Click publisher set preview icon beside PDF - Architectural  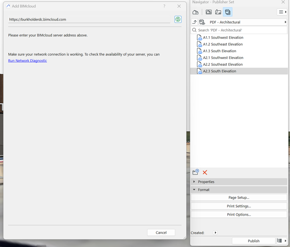[x=202, y=22]
